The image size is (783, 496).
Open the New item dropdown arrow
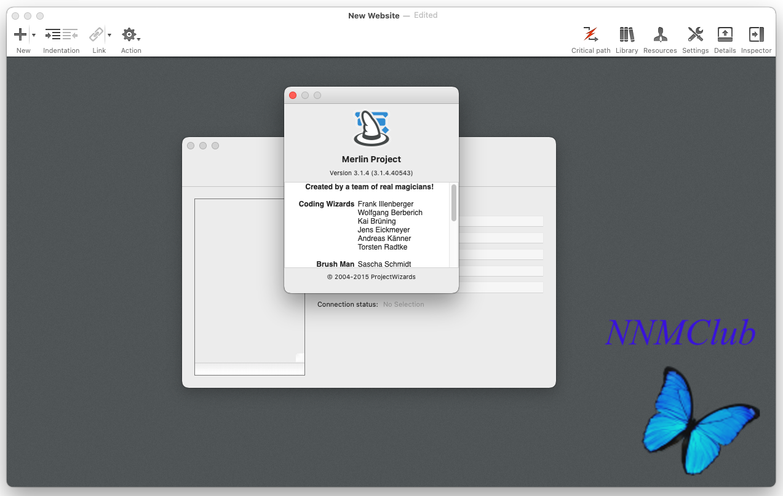pos(33,35)
